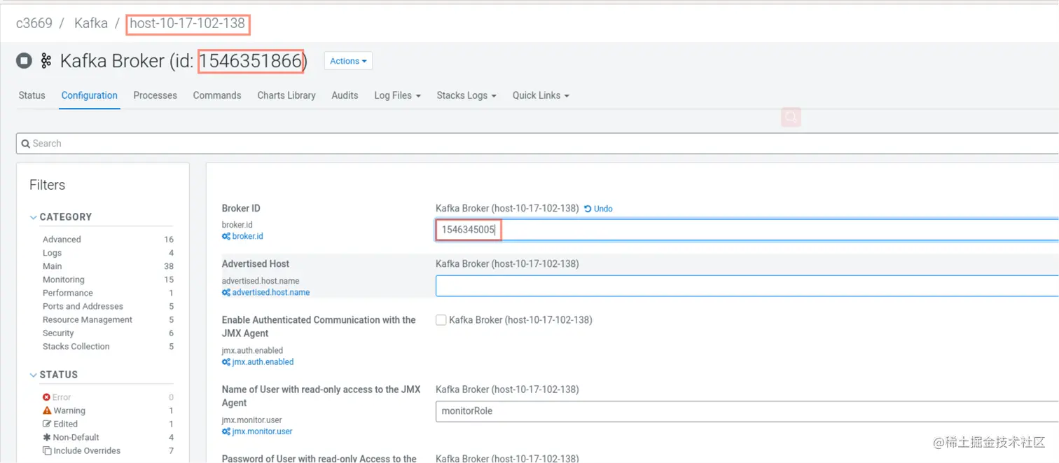This screenshot has height=463, width=1059.
Task: Filter by Stacks Collection category
Action: pyautogui.click(x=76, y=346)
